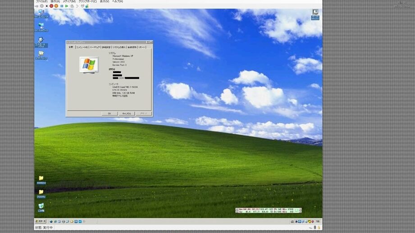Click the 'Microsoft Windows XP' text

[x=123, y=56]
